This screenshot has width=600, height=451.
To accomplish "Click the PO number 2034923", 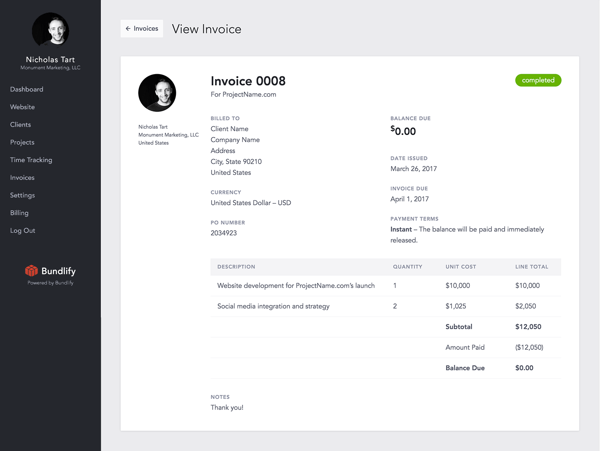I will click(x=224, y=233).
